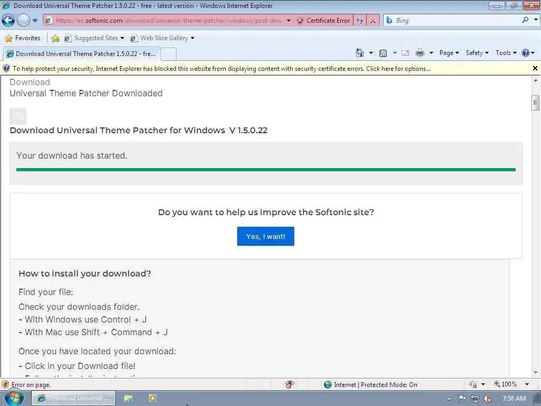
Task: Click the search magnifier icon
Action: tap(525, 20)
